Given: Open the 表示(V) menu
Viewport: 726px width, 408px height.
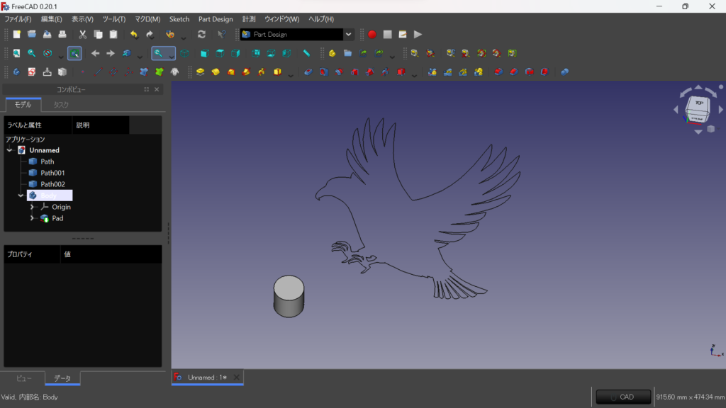Looking at the screenshot, I should click(x=82, y=19).
